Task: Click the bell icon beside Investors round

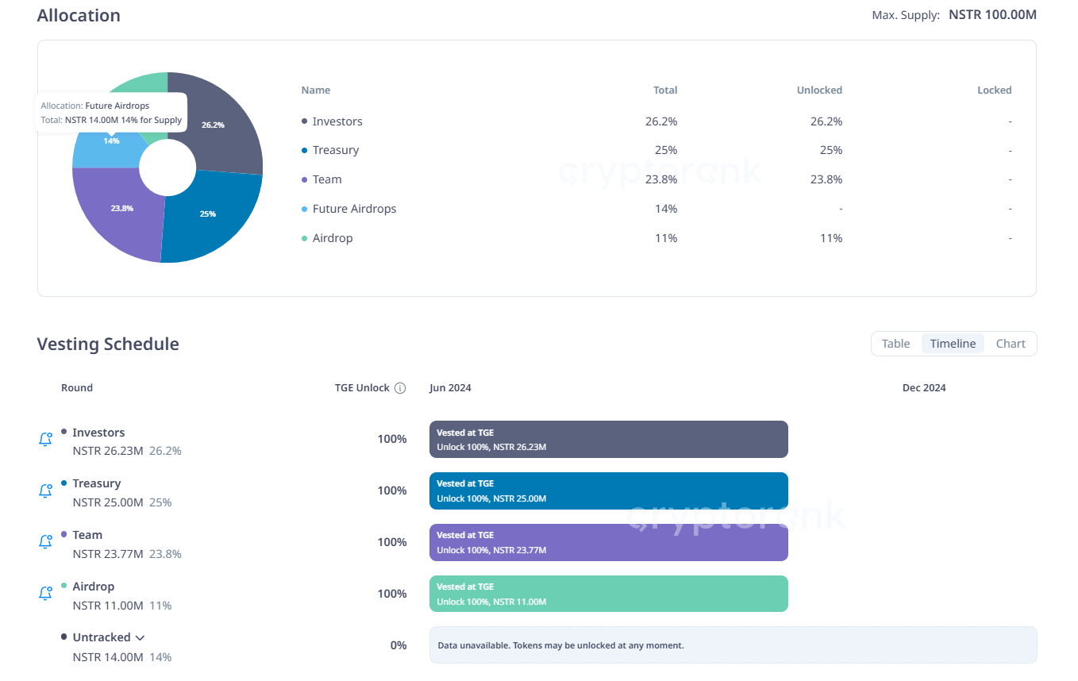Action: (45, 440)
